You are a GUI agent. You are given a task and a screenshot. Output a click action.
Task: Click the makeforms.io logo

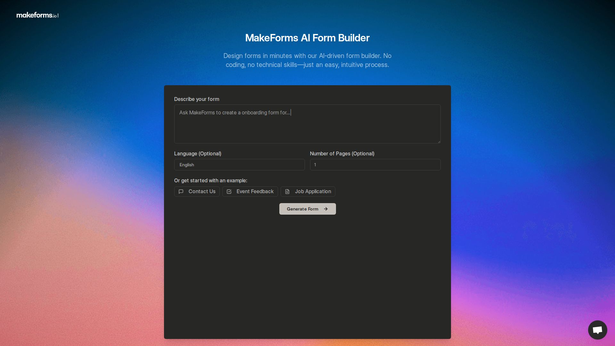tap(36, 15)
